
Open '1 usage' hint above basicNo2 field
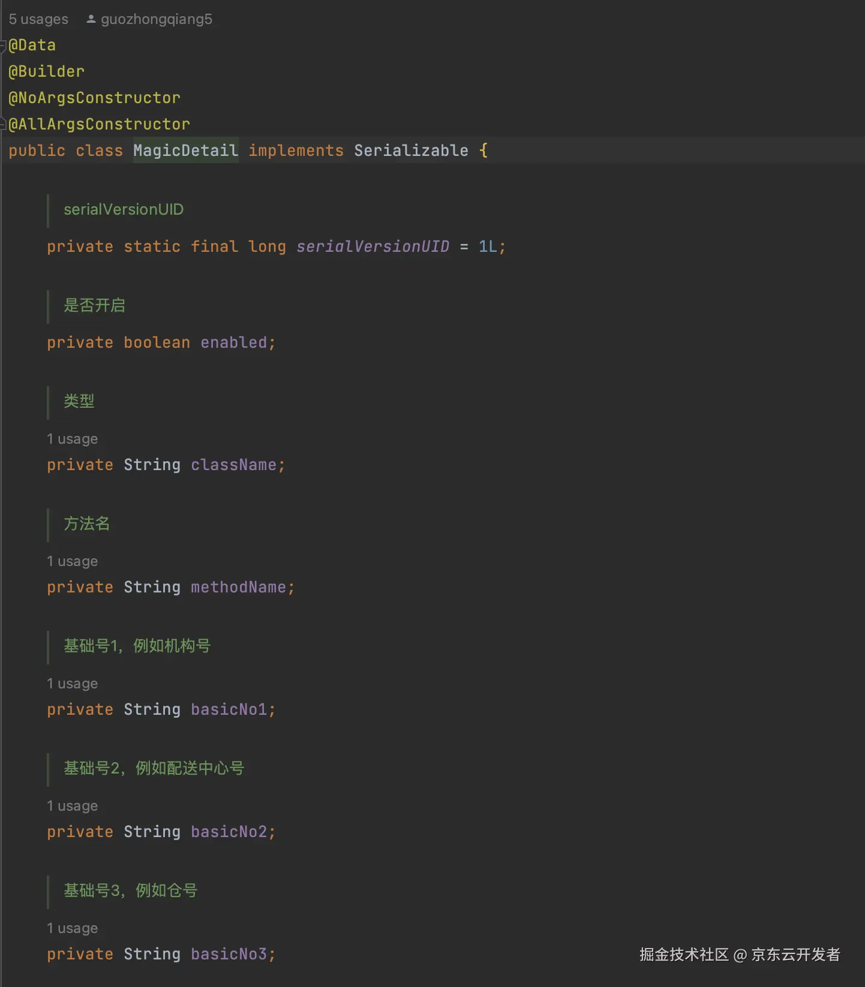point(73,806)
